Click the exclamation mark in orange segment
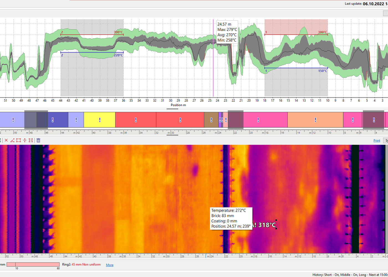The height and width of the screenshot is (277, 388). (x=315, y=120)
